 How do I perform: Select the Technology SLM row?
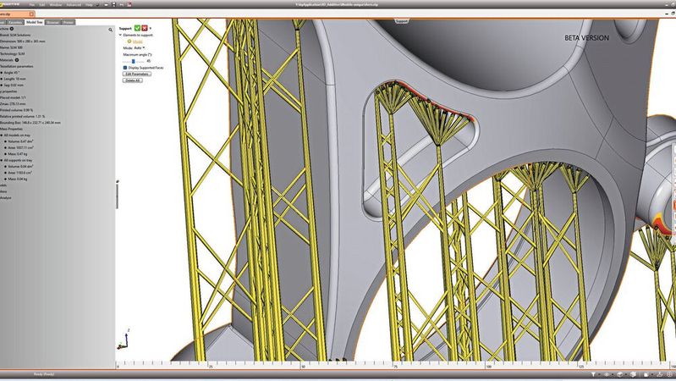(13, 54)
